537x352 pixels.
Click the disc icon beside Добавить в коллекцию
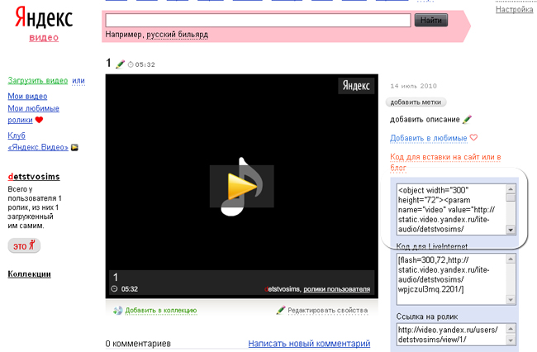coord(118,311)
